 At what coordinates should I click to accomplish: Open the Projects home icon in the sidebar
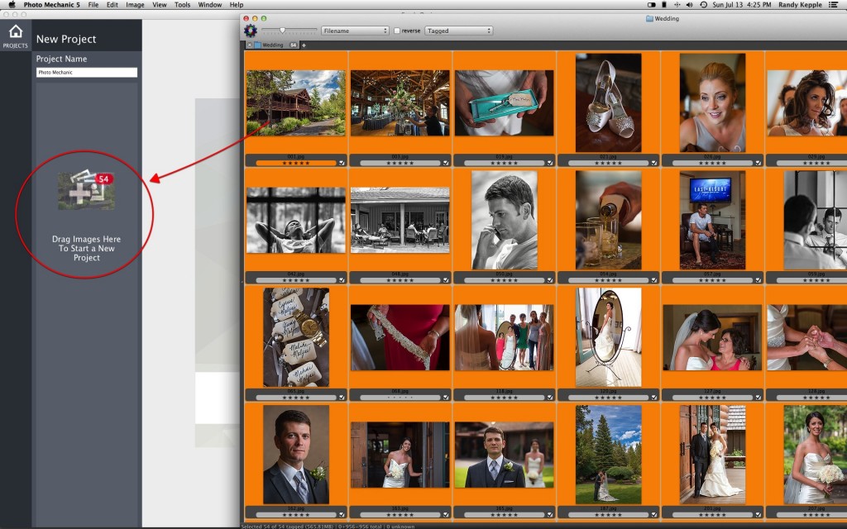16,36
